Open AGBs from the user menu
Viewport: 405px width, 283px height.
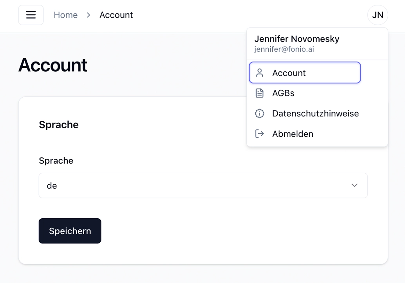point(305,93)
